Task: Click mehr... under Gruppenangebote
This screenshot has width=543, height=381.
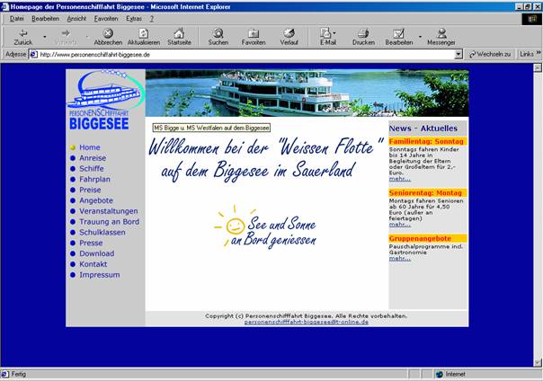Action: click(x=400, y=259)
